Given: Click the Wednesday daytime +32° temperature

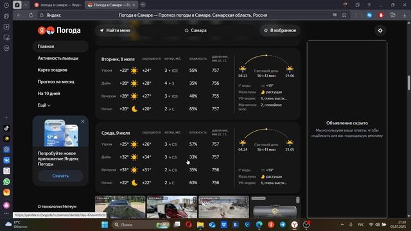Looking at the screenshot, I should click(124, 157).
